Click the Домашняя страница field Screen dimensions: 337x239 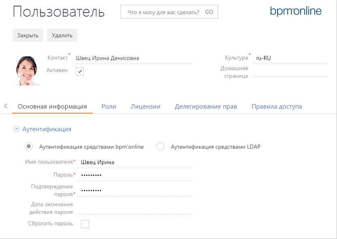(x=290, y=72)
